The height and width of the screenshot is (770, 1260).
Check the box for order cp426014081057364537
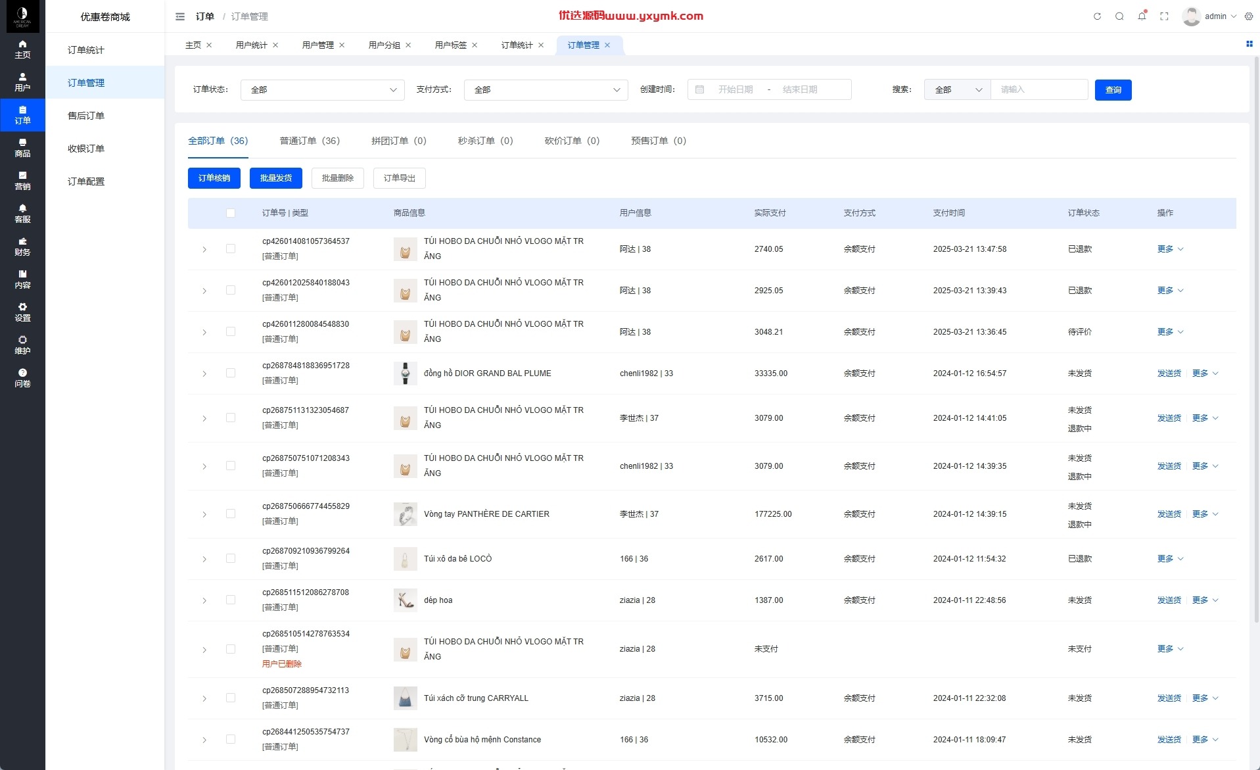coord(231,249)
